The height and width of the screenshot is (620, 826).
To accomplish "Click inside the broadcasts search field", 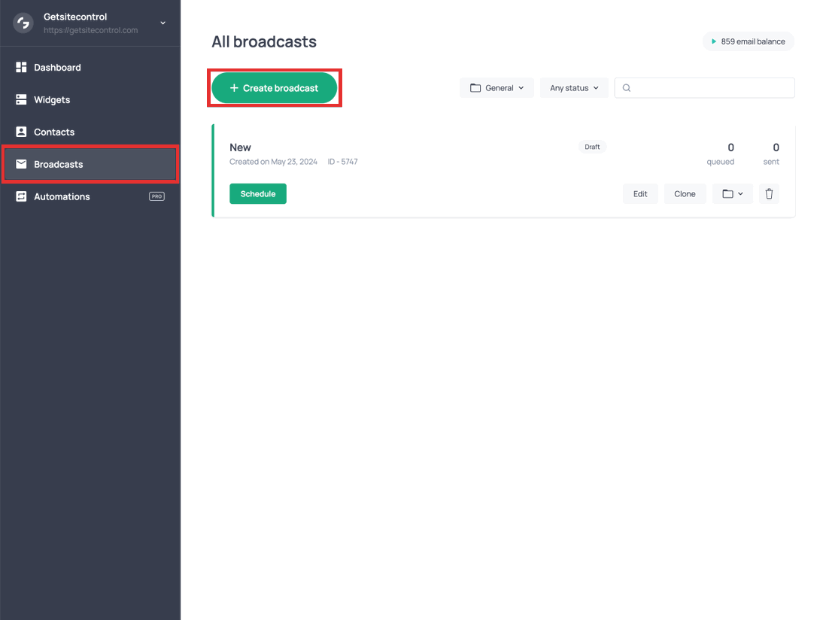I will pos(711,88).
